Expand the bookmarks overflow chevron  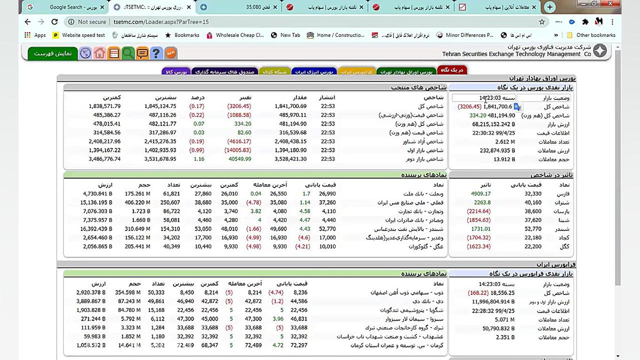tap(555, 35)
